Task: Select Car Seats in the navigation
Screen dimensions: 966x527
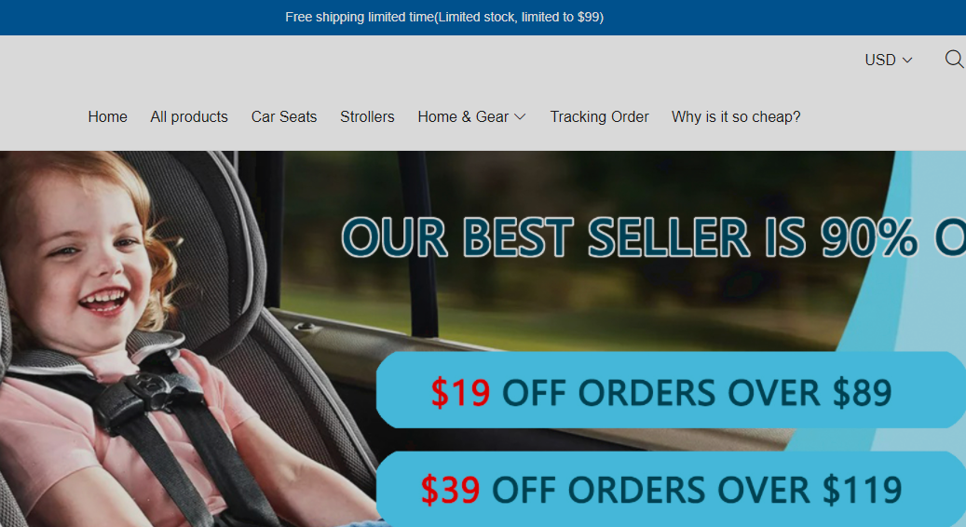Action: click(284, 117)
